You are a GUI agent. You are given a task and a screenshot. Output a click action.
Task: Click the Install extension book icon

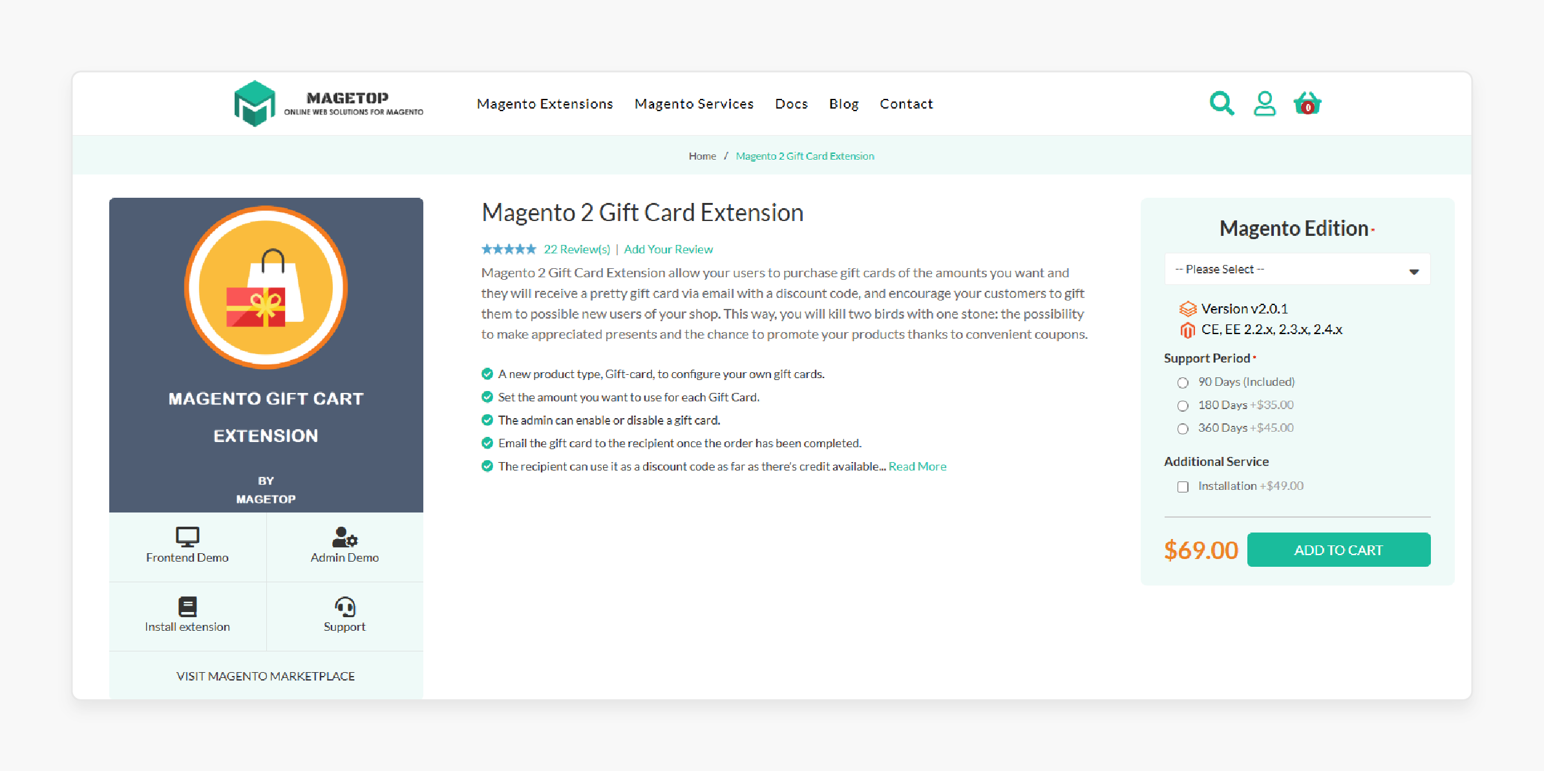click(x=187, y=606)
